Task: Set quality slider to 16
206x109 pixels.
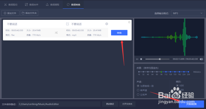Action: click(139, 72)
